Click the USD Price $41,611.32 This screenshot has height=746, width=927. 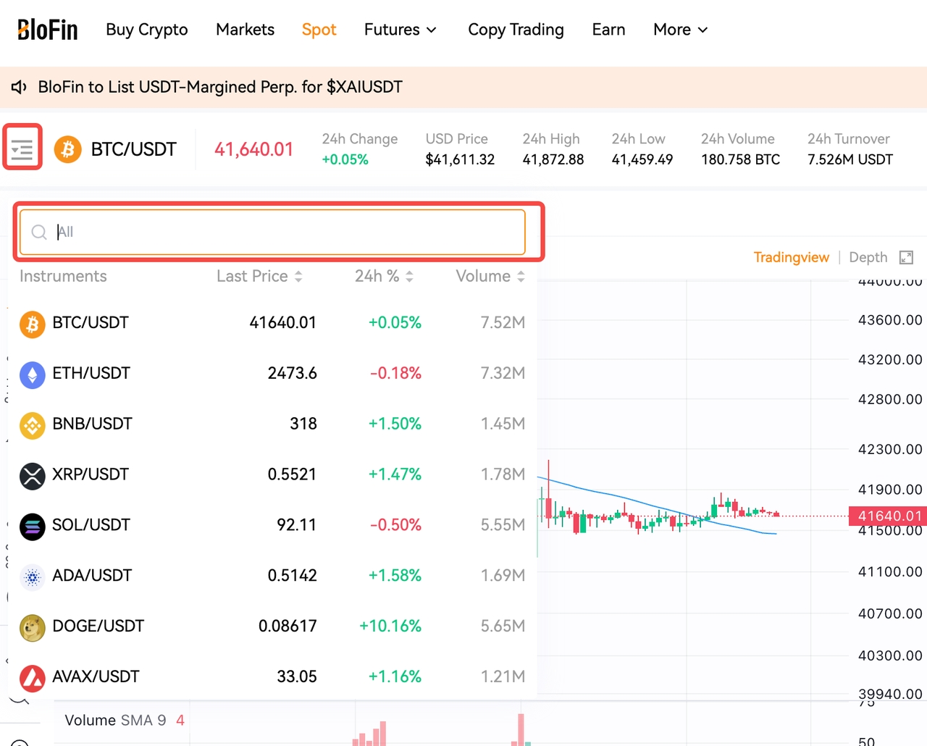[460, 159]
